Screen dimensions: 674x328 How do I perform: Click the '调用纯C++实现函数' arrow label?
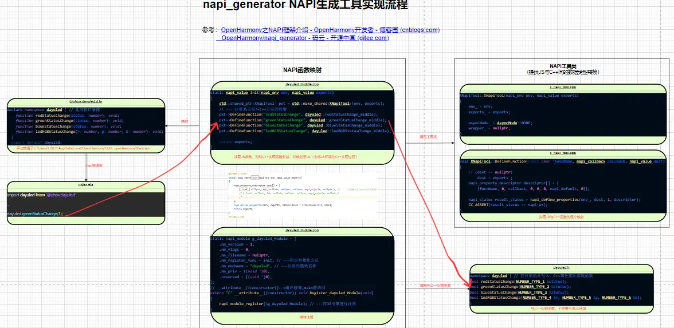pos(435,286)
